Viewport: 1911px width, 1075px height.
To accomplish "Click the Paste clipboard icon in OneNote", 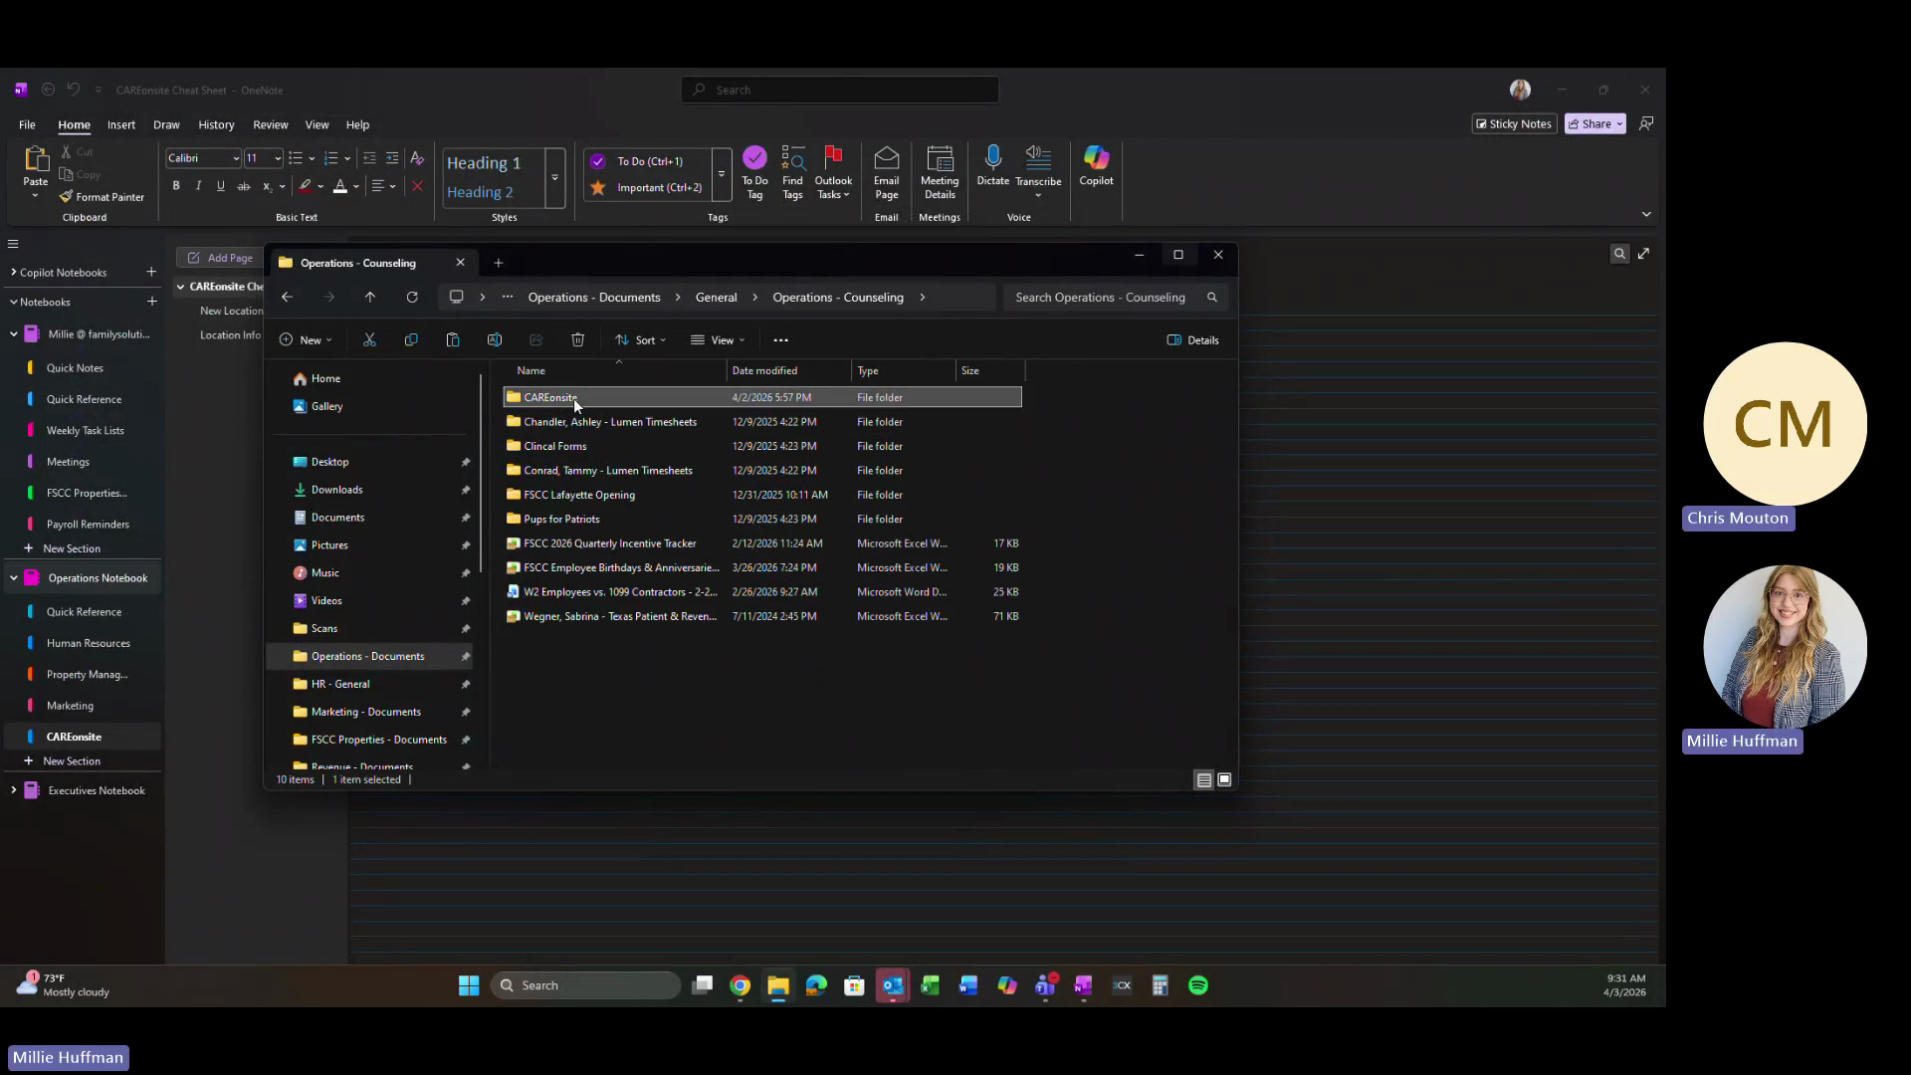I will tap(36, 159).
